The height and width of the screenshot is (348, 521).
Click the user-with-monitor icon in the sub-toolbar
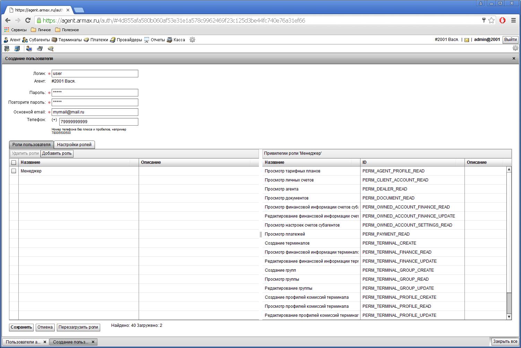29,49
